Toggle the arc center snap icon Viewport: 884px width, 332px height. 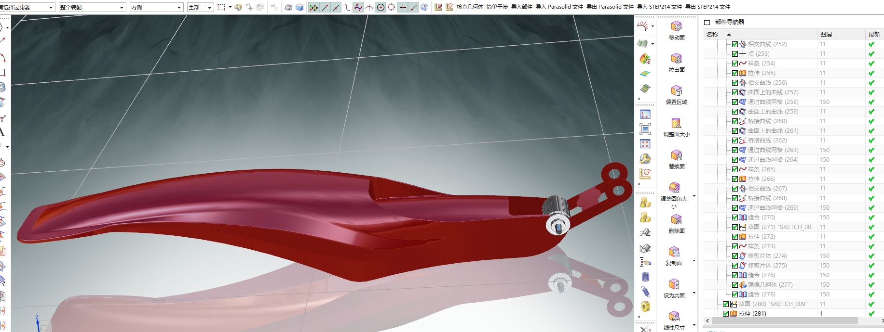[381, 7]
